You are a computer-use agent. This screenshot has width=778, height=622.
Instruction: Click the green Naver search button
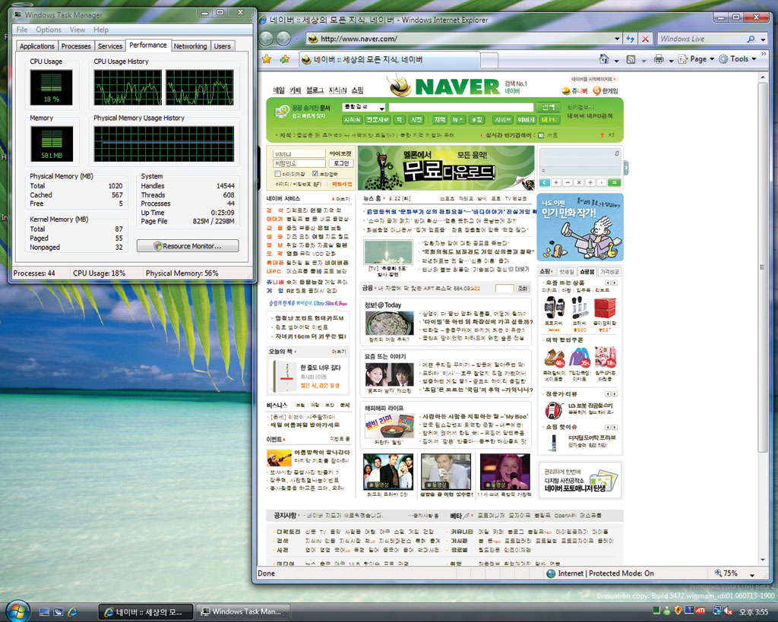coord(547,107)
